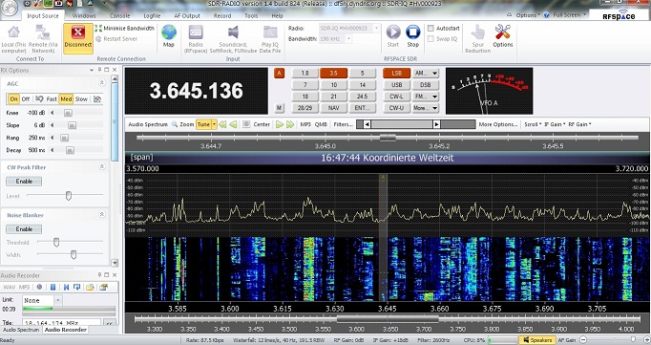Image resolution: width=651 pixels, height=345 pixels.
Task: Click AGC reset arrow icon next to Off
Action: tap(39, 99)
